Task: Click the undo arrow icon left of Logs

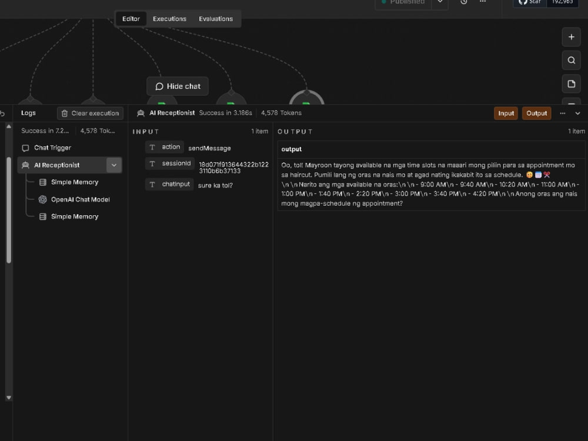Action: tap(2, 113)
